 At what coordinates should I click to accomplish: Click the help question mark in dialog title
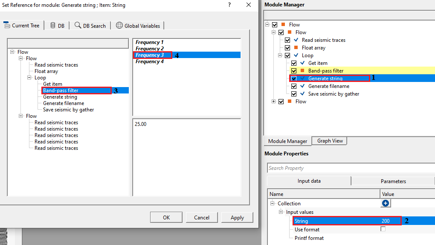click(x=229, y=5)
